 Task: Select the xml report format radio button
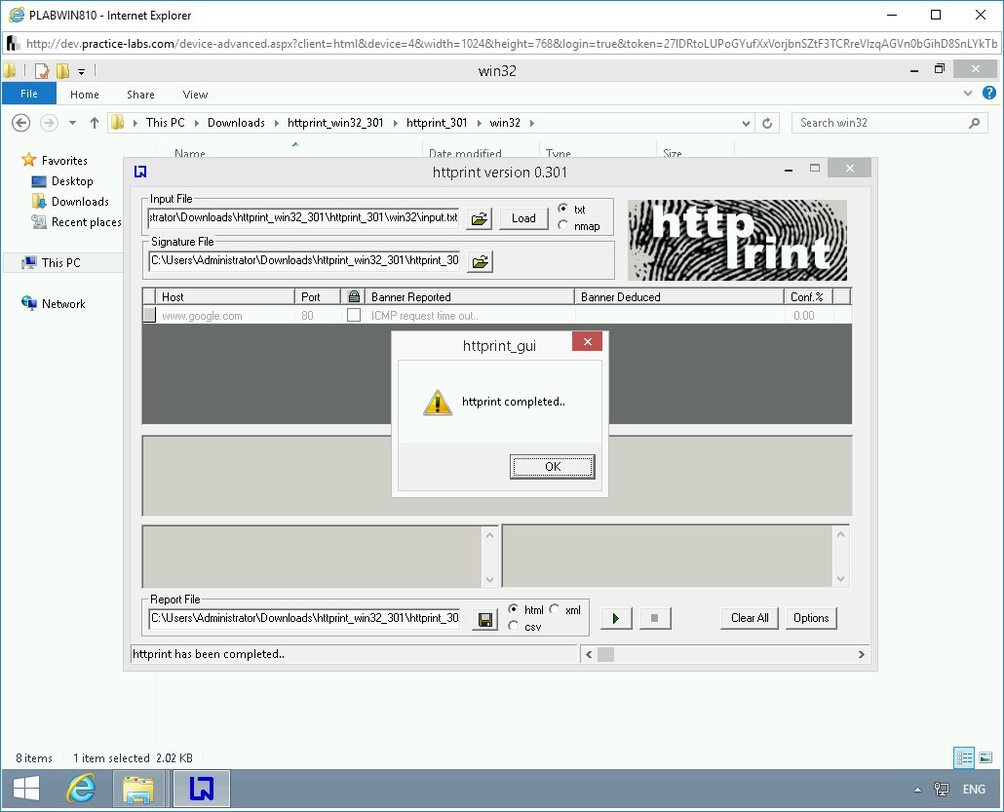555,609
